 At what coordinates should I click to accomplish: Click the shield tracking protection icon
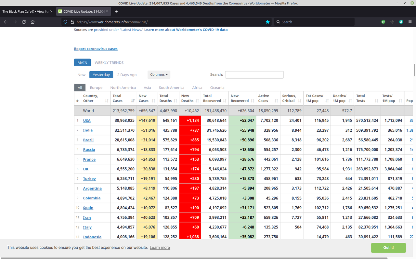point(65,22)
